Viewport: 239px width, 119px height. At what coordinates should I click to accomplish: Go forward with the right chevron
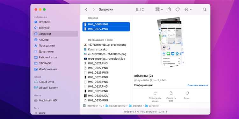point(94,10)
